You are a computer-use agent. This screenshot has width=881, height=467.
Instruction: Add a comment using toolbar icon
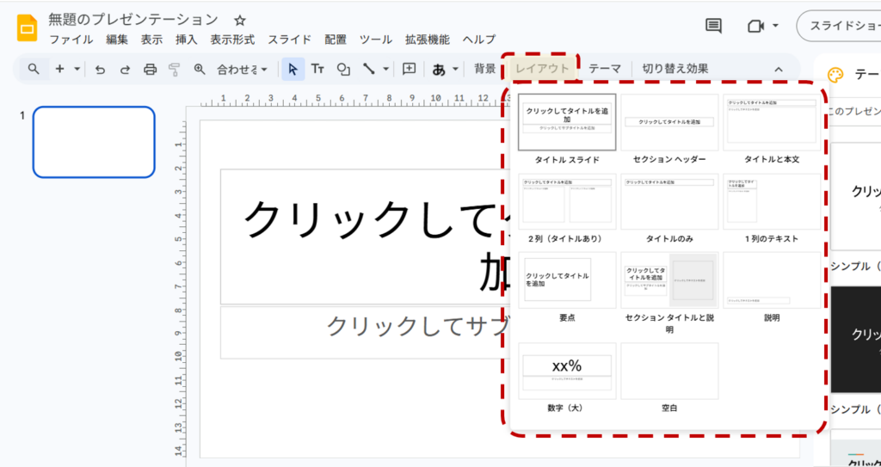410,69
